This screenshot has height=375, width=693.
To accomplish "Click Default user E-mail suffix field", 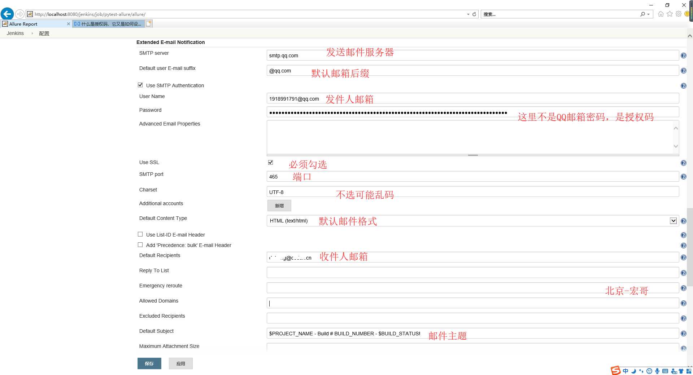I will pyautogui.click(x=473, y=70).
